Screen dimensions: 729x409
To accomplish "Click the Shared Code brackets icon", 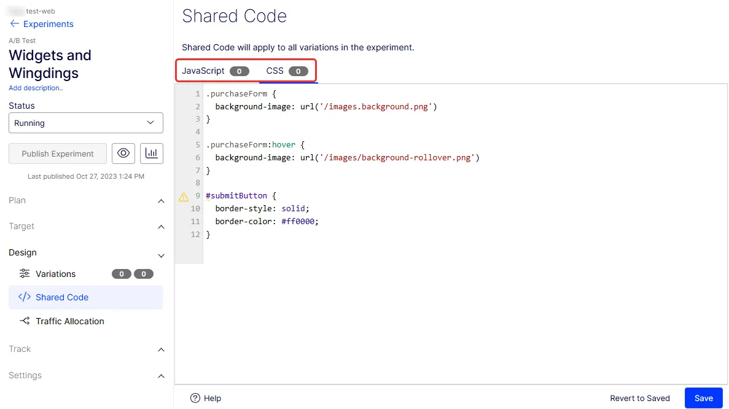I will click(24, 297).
